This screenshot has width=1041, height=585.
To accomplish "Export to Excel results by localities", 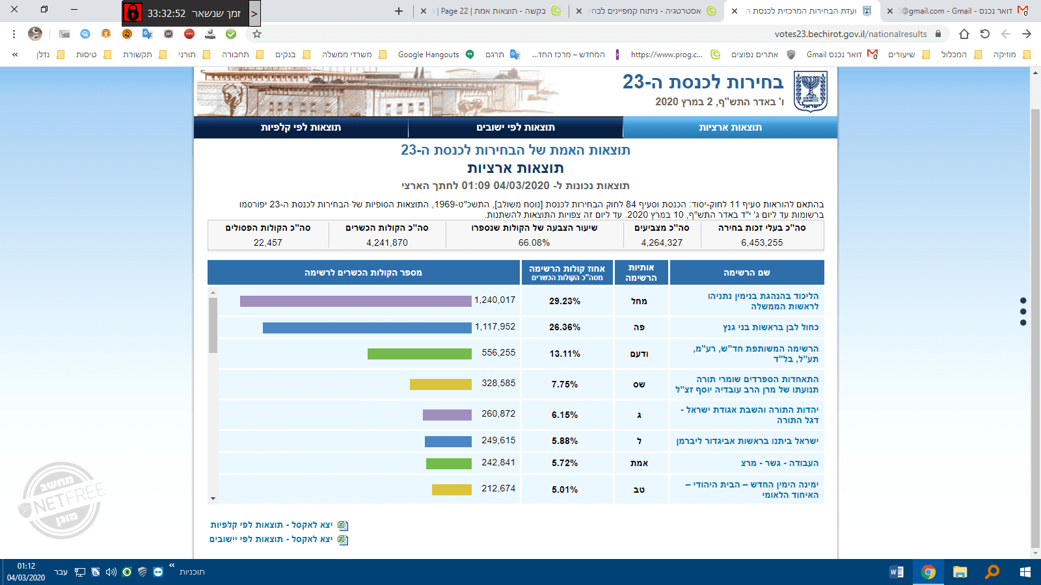I will [271, 539].
